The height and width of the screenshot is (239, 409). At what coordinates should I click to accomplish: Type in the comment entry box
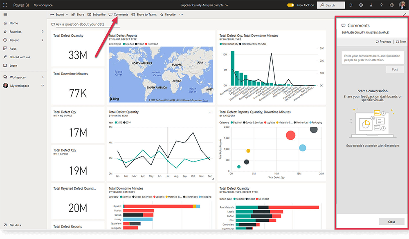(x=372, y=58)
